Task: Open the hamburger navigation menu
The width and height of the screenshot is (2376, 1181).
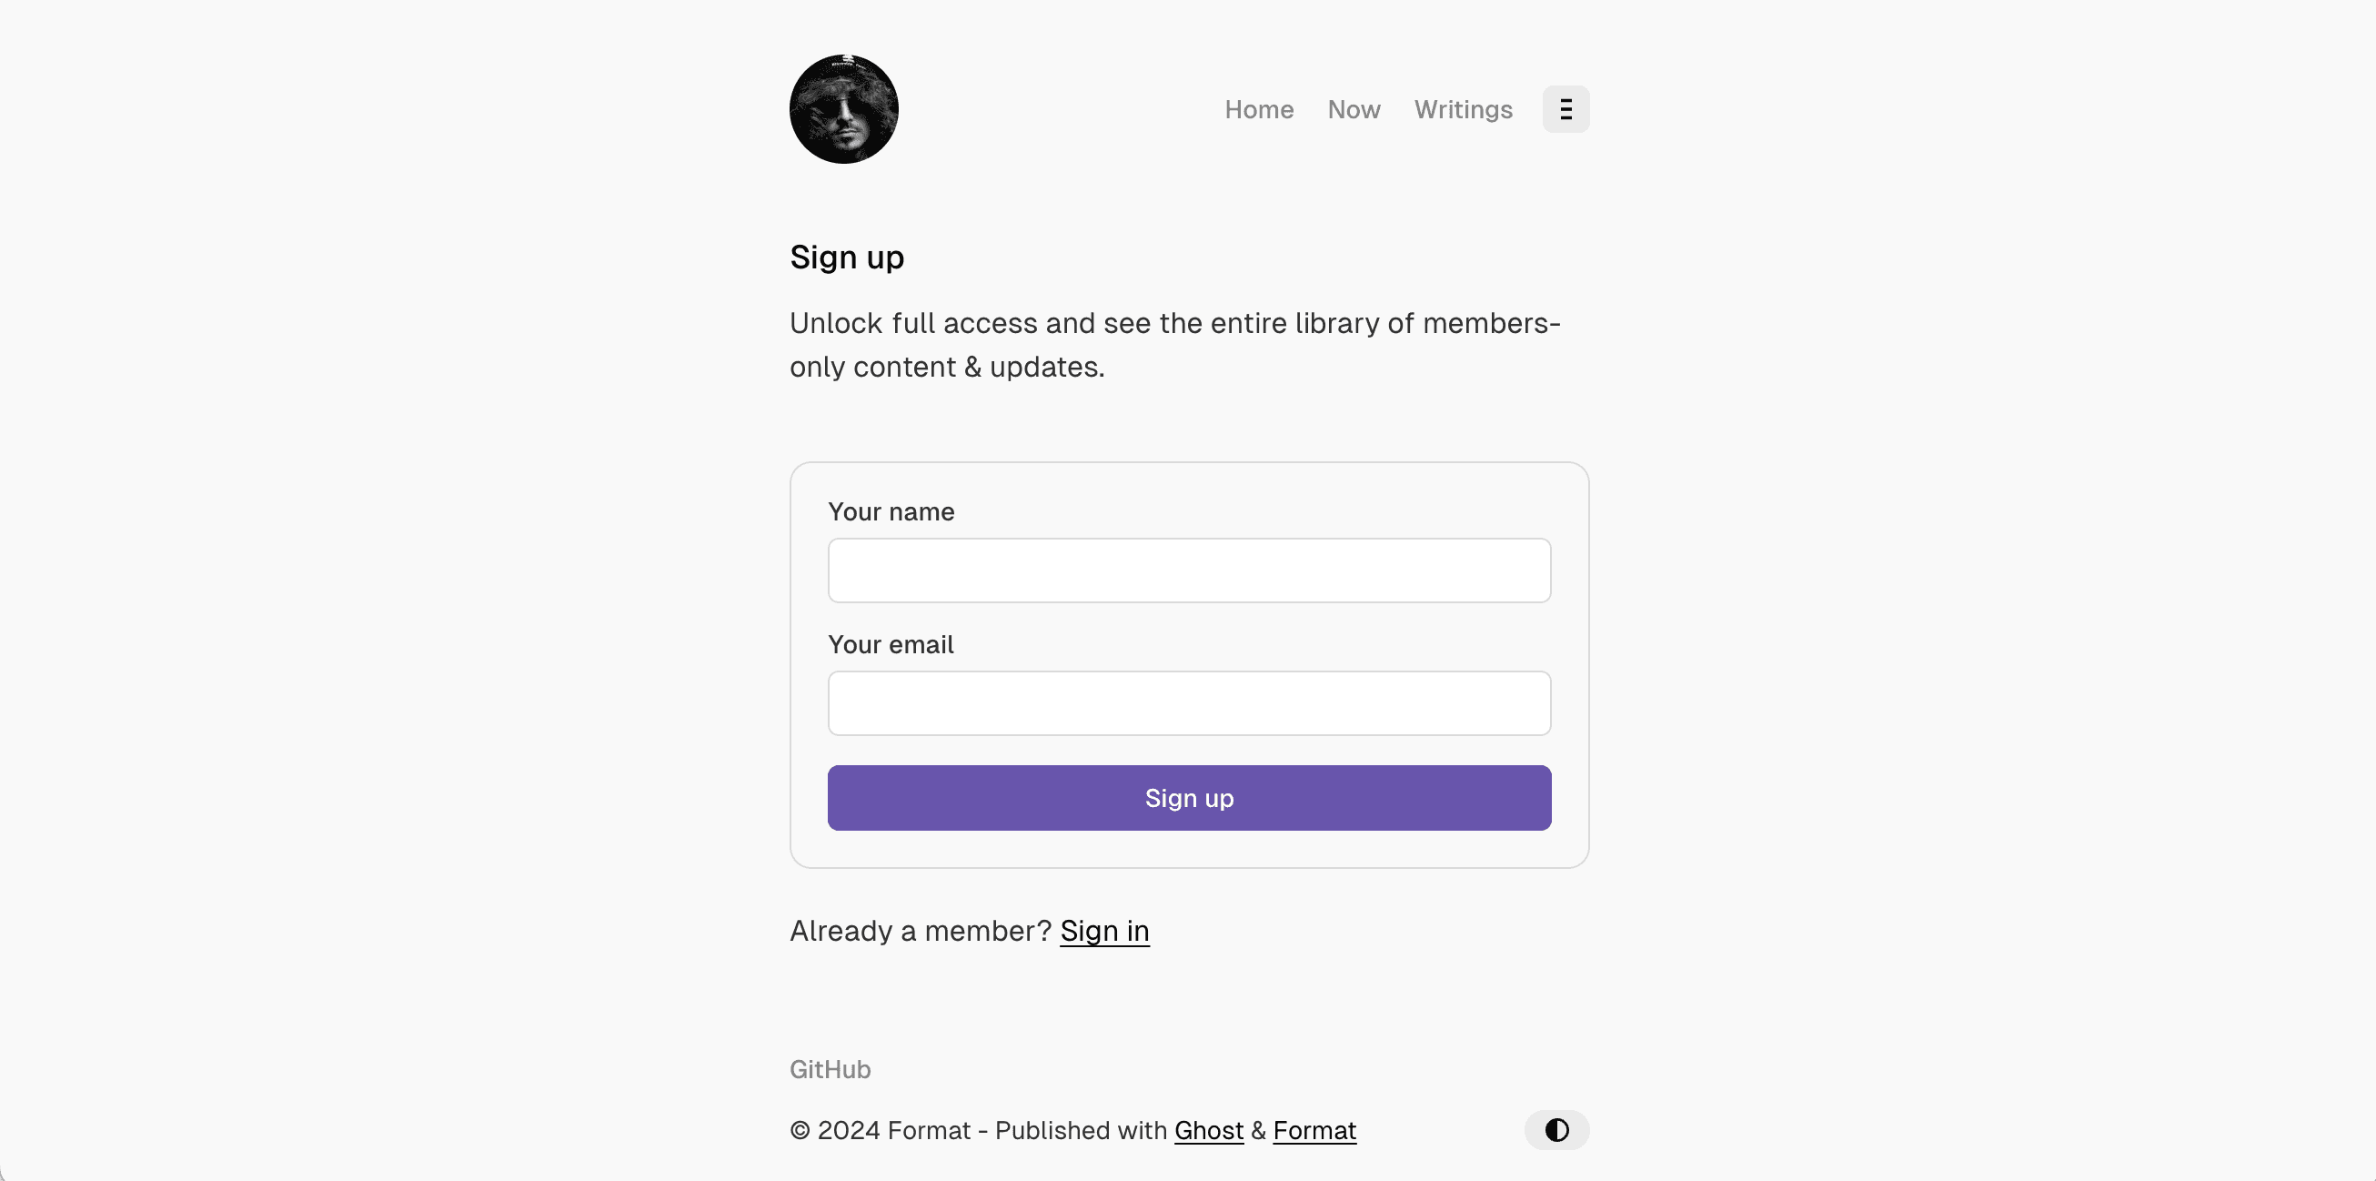Action: pyautogui.click(x=1566, y=109)
